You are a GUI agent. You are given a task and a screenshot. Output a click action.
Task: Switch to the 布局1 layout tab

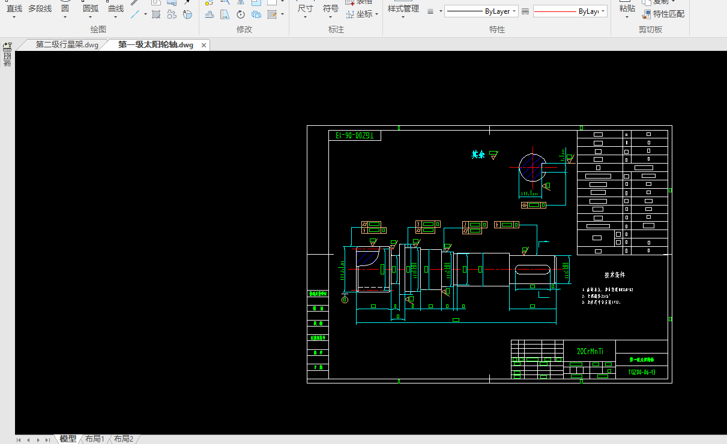pos(94,439)
